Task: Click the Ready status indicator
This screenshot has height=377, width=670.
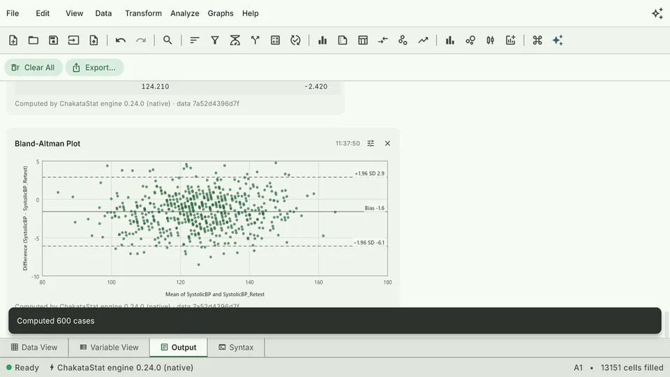Action: click(22, 368)
